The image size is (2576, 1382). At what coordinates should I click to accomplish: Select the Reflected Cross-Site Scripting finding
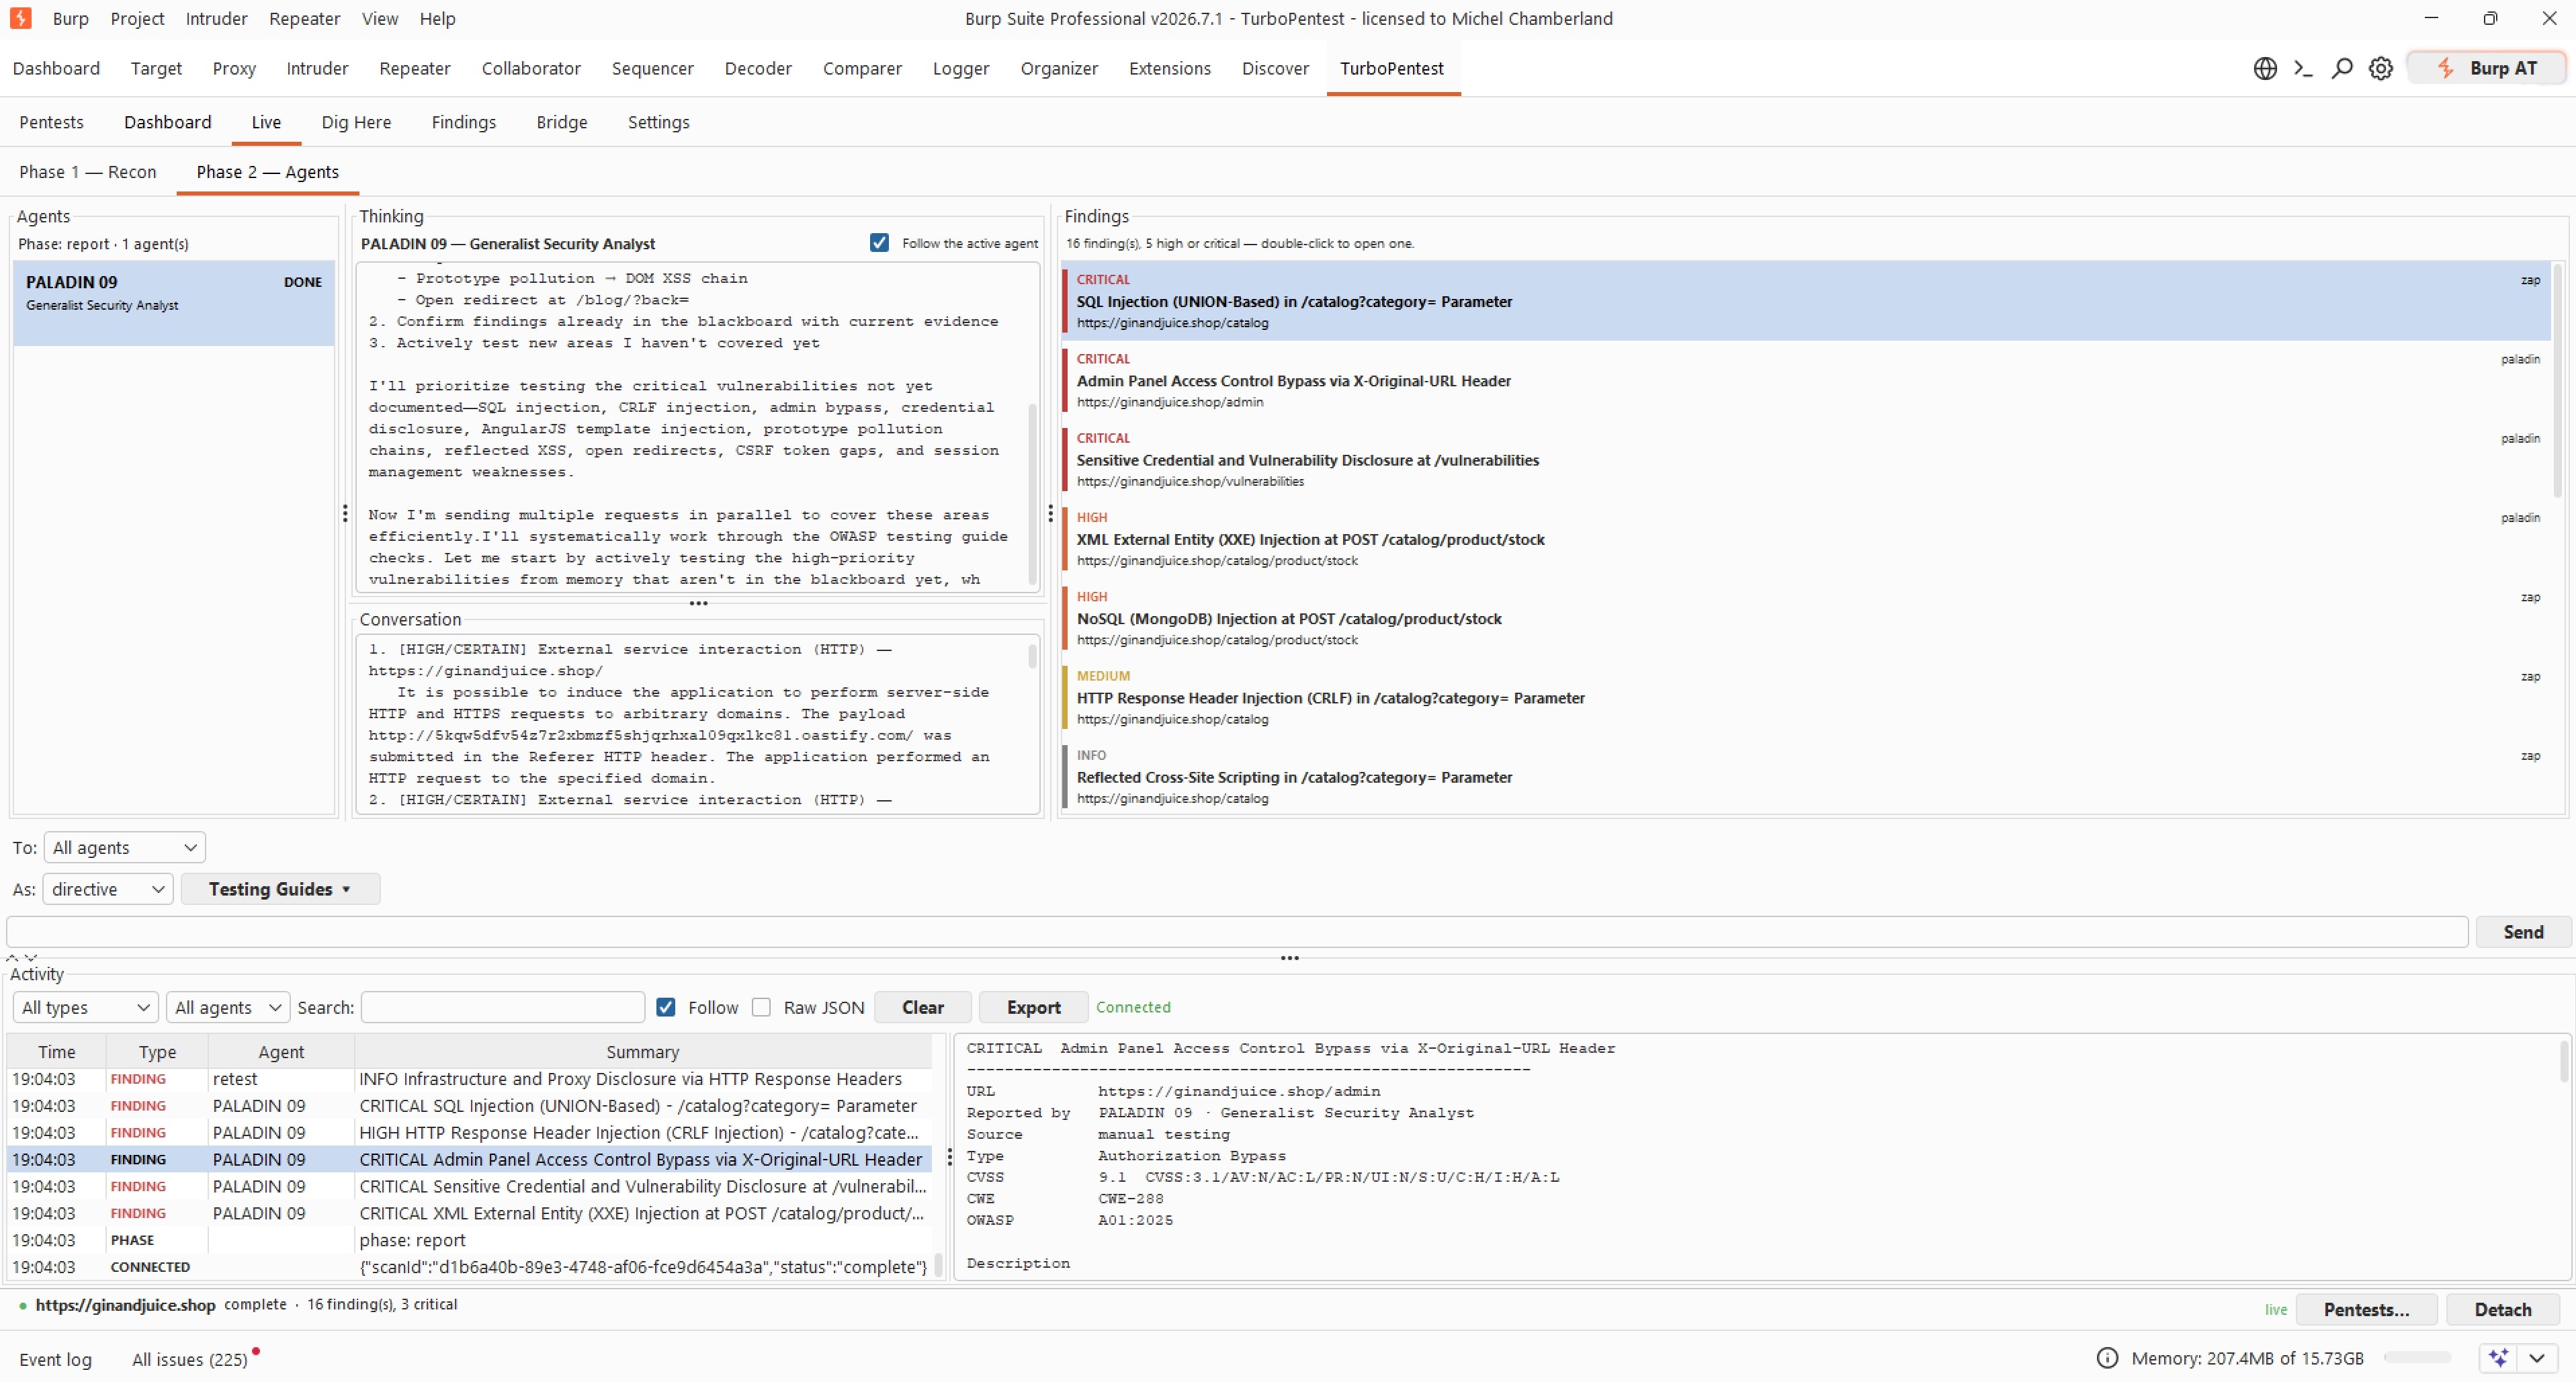(x=1806, y=776)
